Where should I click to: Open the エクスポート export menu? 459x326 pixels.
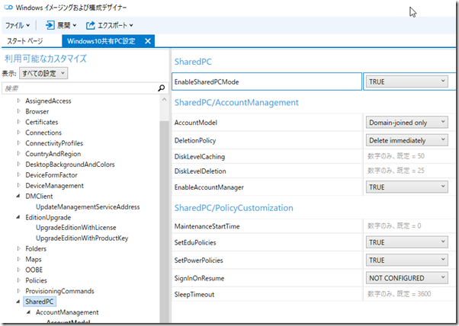(x=110, y=25)
